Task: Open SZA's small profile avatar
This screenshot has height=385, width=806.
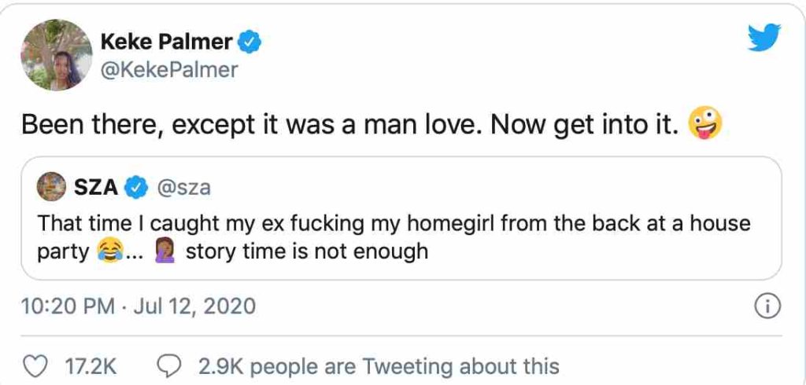Action: coord(51,186)
